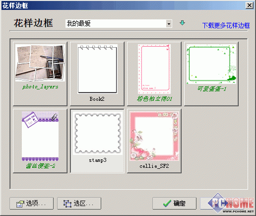The height and width of the screenshot is (216, 256).
Task: Click the 我的最爱 combo box field
Action: (x=119, y=24)
